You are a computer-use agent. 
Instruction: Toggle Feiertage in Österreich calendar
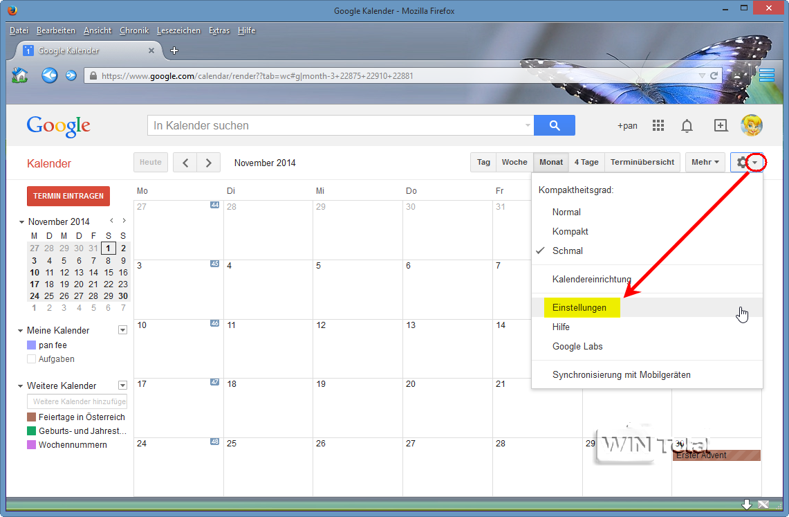(x=31, y=417)
